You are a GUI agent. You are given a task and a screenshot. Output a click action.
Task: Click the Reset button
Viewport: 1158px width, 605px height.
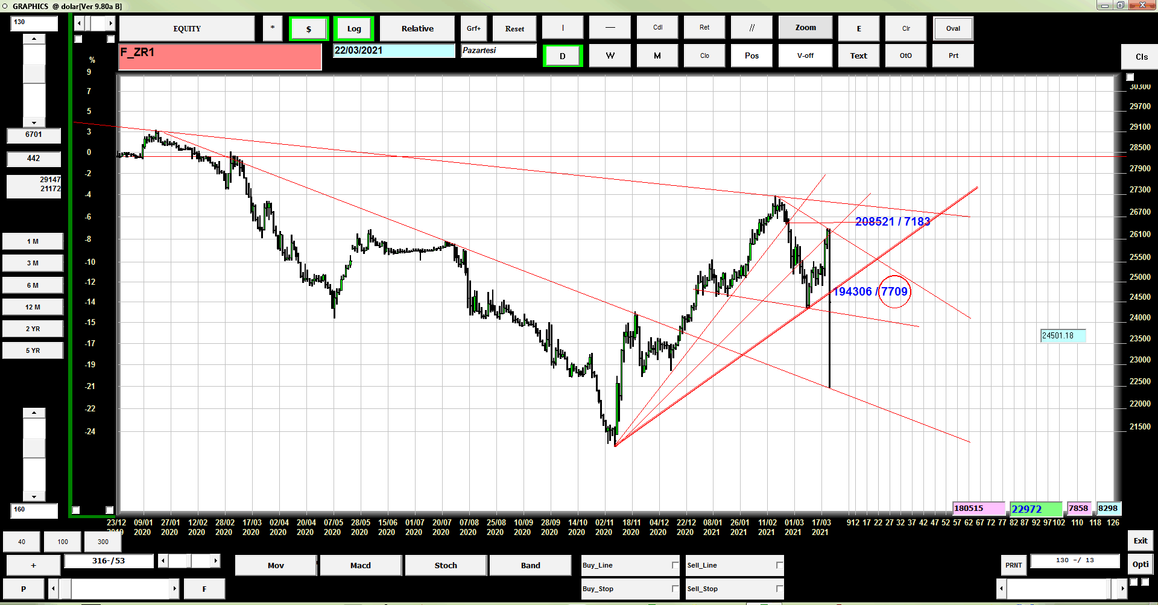(x=514, y=28)
